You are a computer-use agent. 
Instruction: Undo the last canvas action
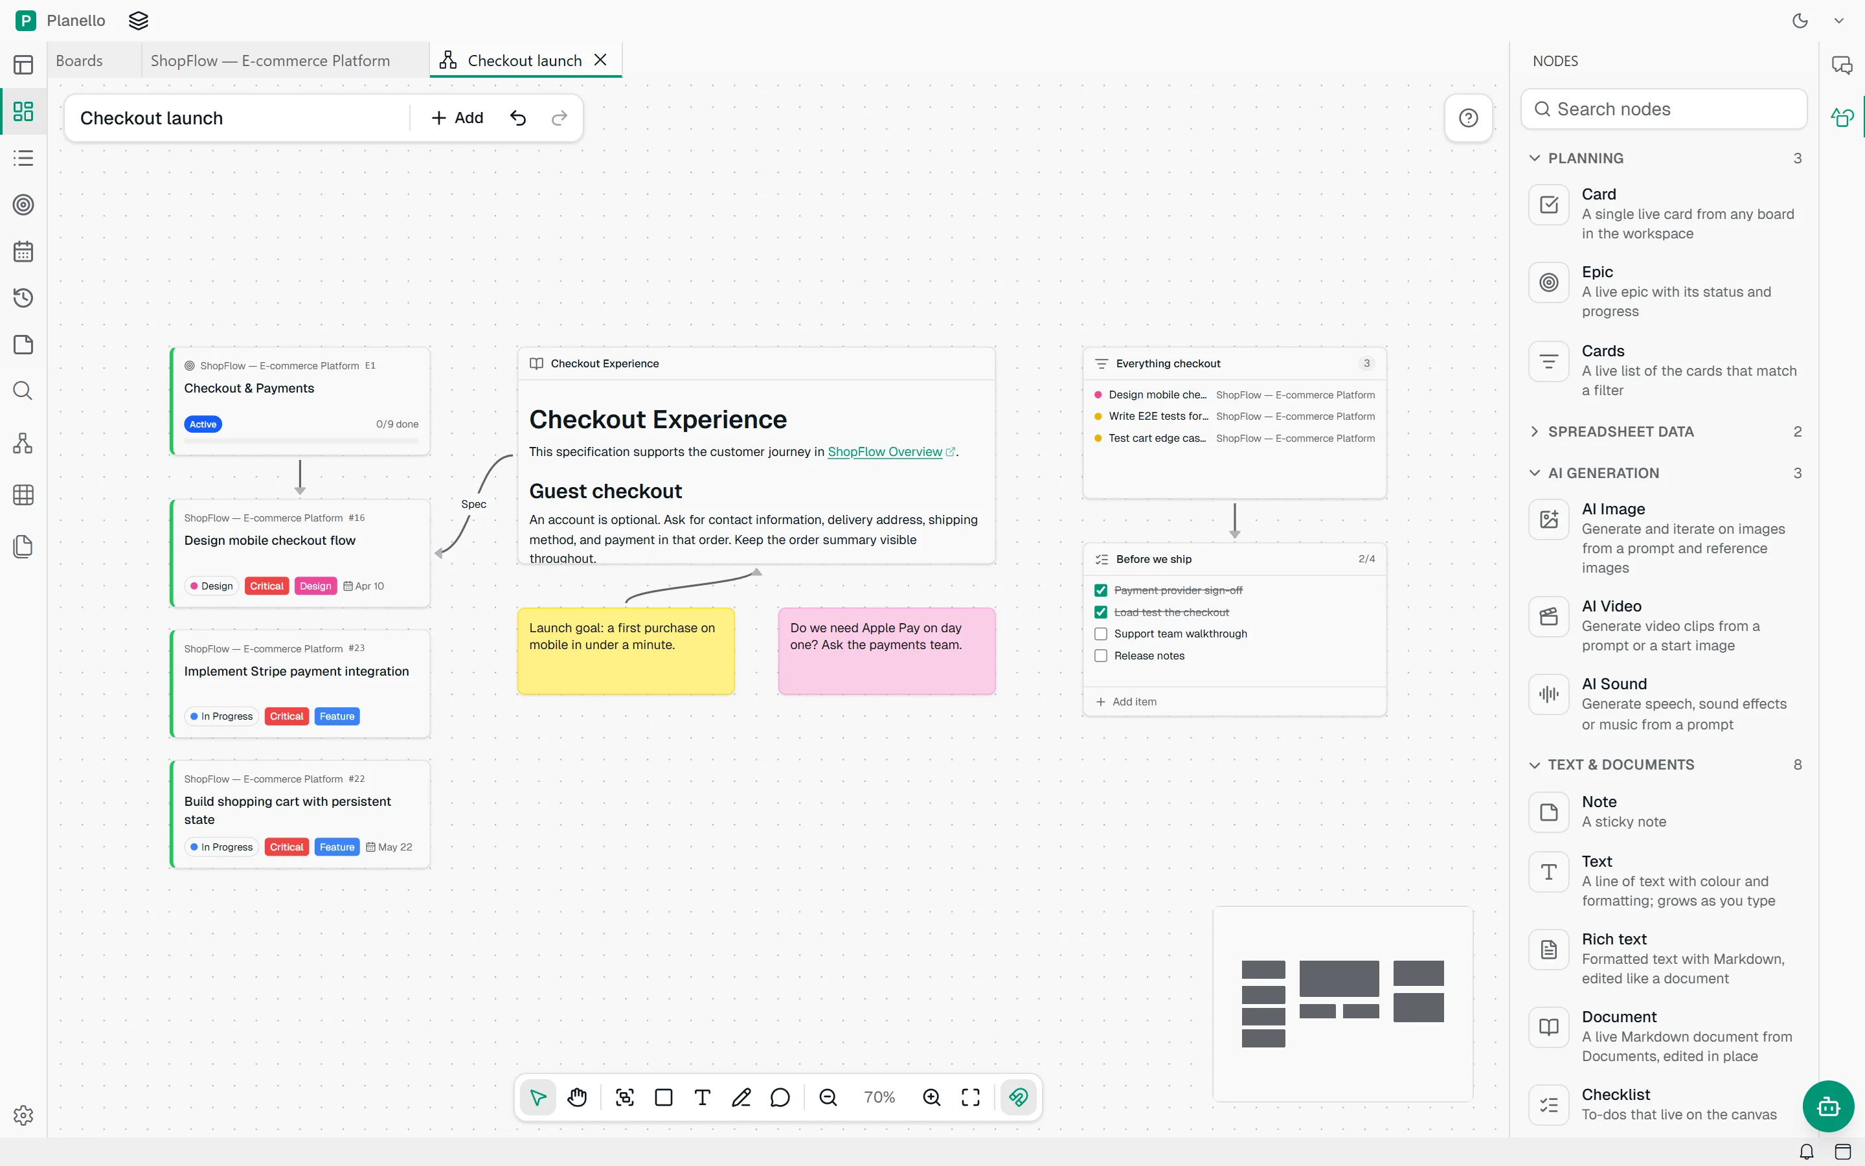coord(518,118)
